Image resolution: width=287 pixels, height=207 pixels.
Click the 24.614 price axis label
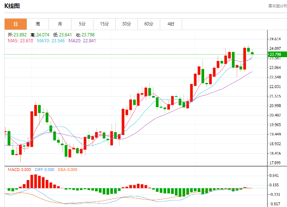pos(275,39)
